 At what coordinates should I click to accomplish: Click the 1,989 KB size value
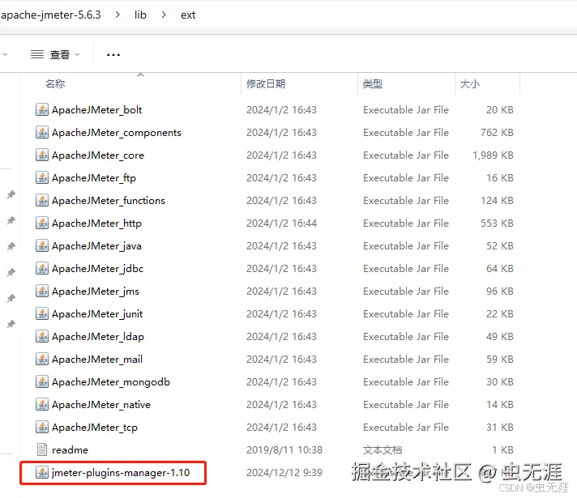493,155
